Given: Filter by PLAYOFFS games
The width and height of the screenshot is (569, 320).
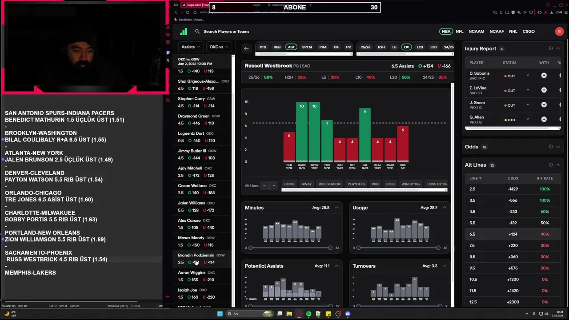Looking at the screenshot, I should (356, 184).
